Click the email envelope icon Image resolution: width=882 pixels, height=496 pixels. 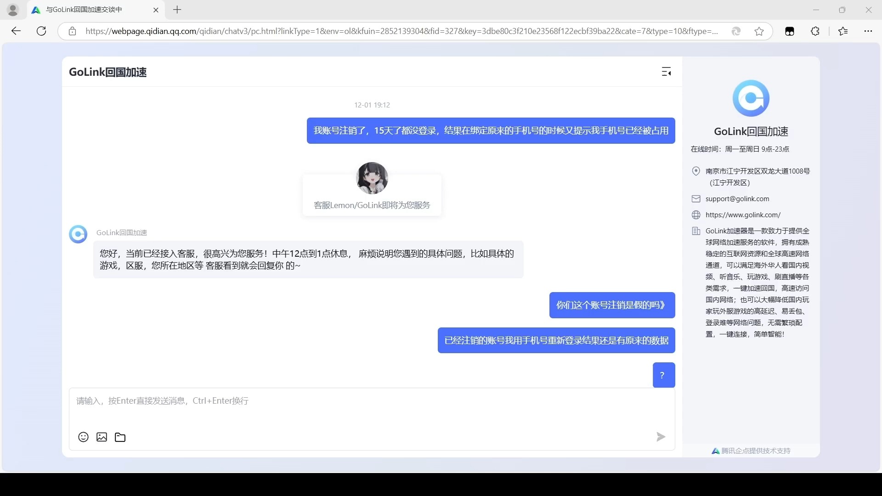point(696,199)
